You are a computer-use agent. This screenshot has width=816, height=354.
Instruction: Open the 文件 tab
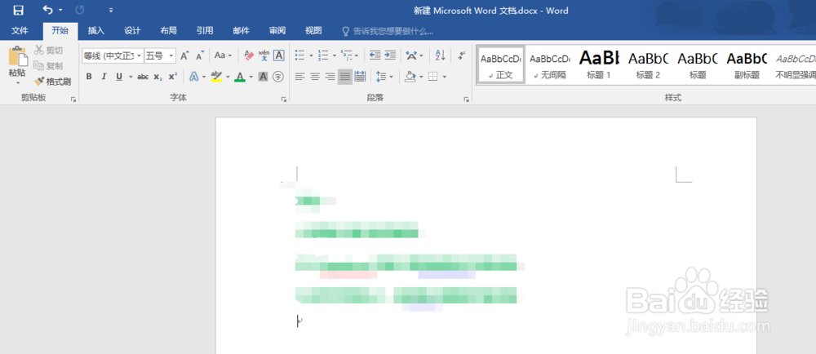20,31
